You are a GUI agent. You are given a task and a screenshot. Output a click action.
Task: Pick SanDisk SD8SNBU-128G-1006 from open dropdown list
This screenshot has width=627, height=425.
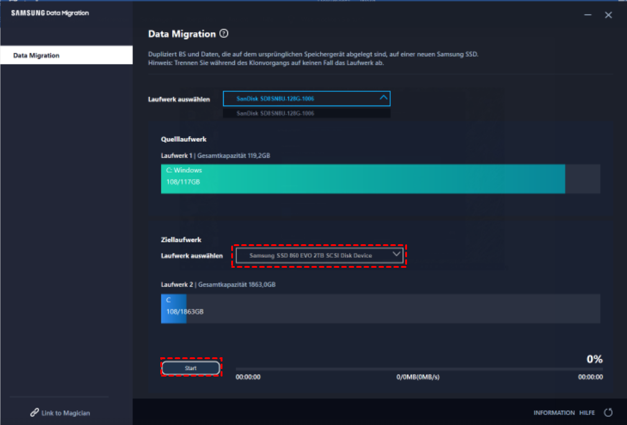[306, 113]
